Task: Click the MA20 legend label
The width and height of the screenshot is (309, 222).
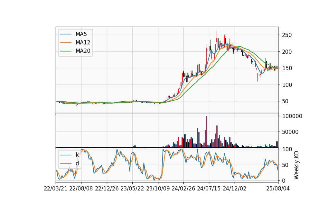Action: [x=83, y=51]
